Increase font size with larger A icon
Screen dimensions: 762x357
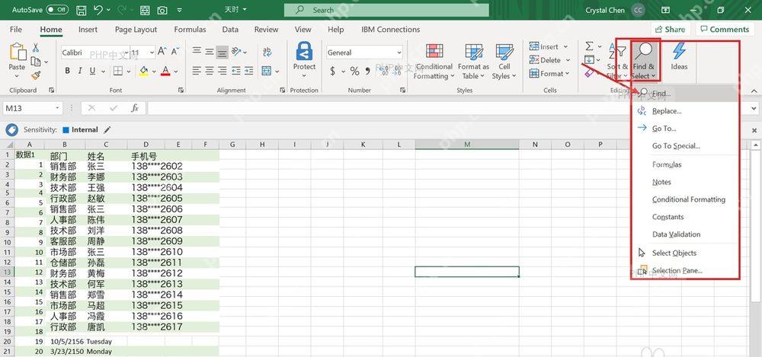[x=162, y=52]
